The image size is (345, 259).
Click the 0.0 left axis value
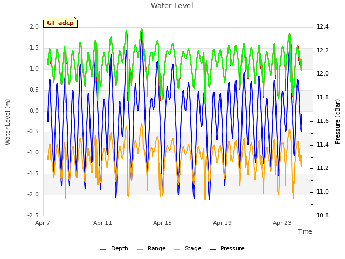pos(34,111)
